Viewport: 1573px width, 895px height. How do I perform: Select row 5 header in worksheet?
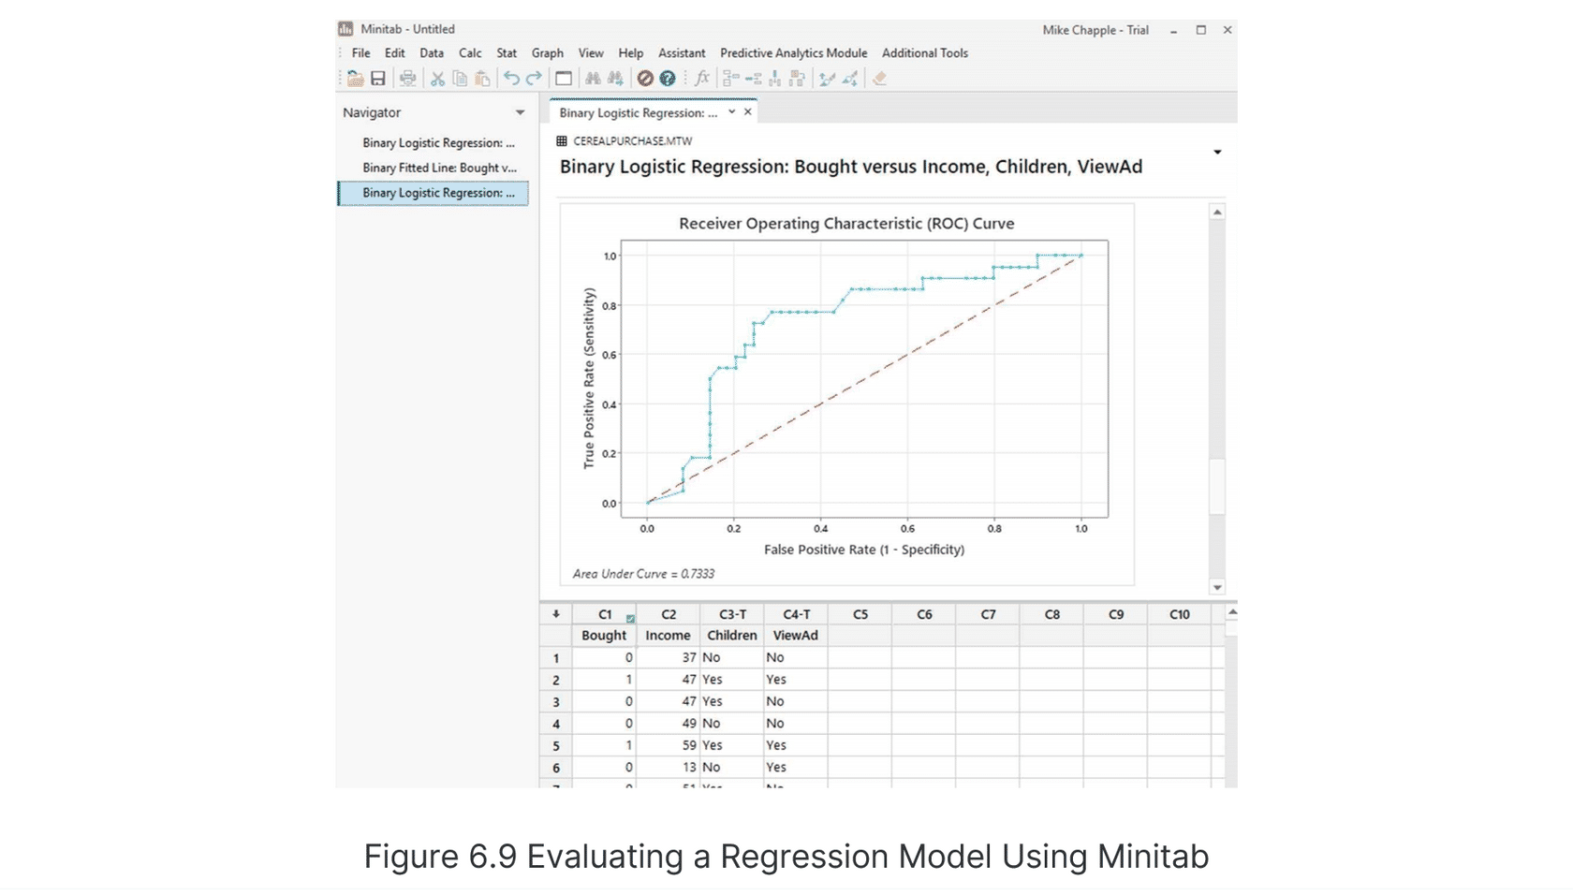pyautogui.click(x=556, y=746)
